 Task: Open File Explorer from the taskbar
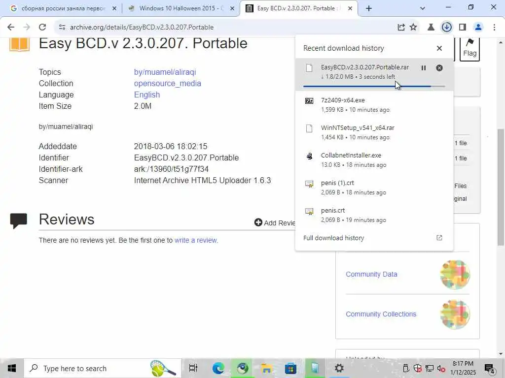pos(266,368)
